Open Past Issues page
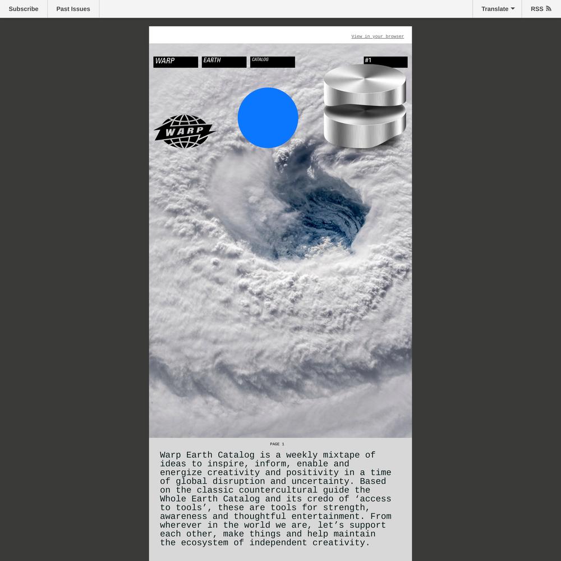Screen dimensions: 561x561 tap(73, 9)
